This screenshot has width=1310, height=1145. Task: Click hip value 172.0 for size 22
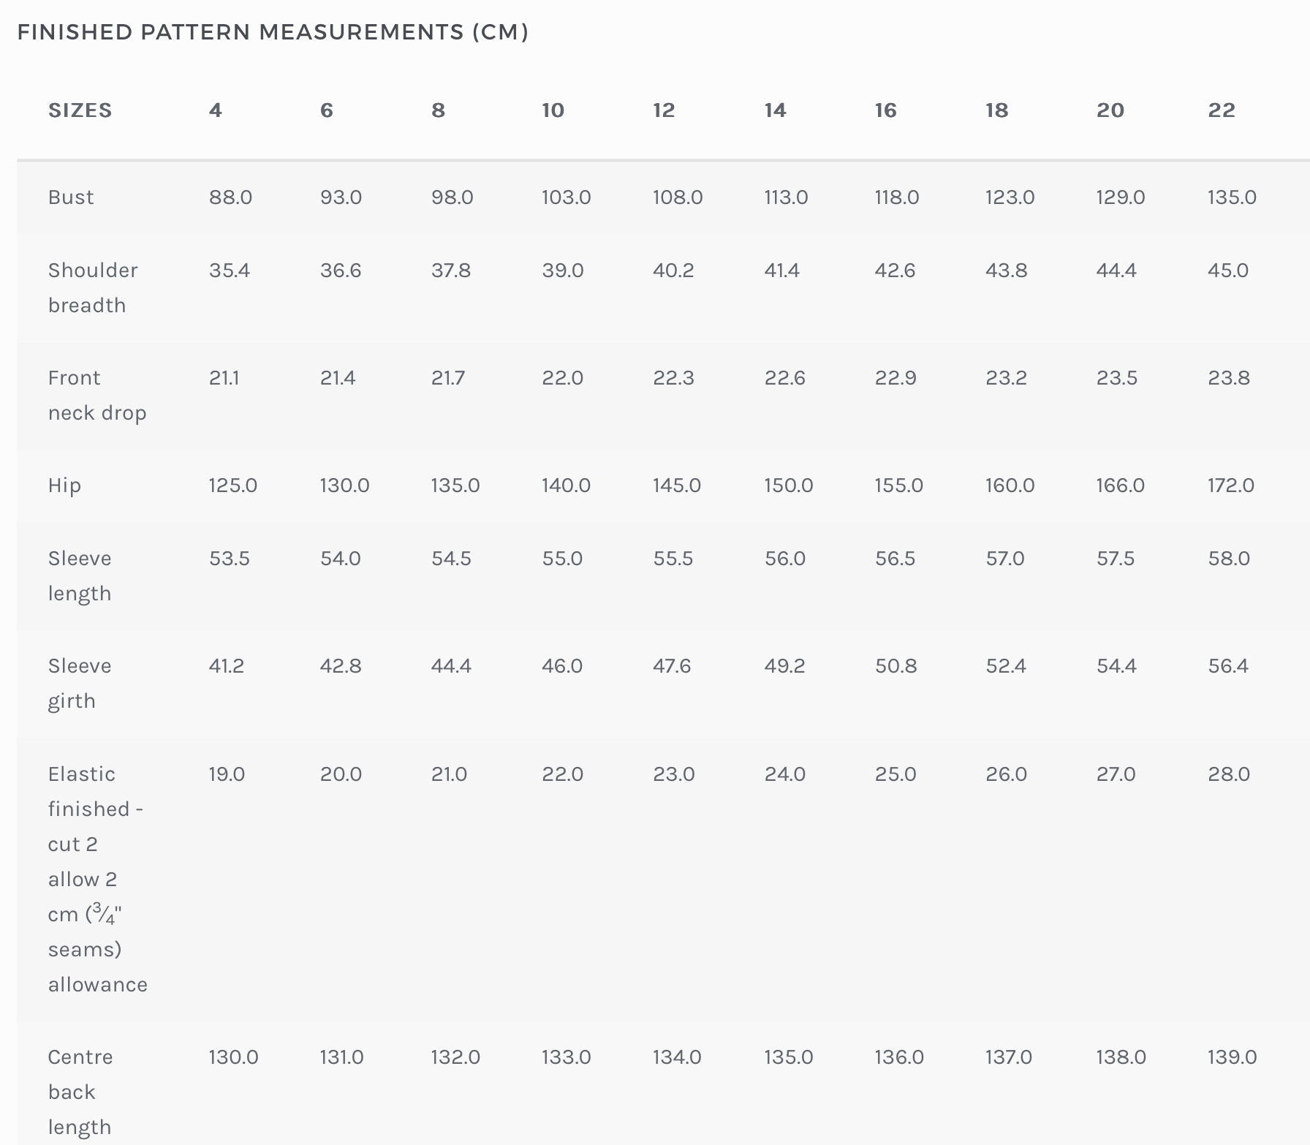coord(1231,485)
